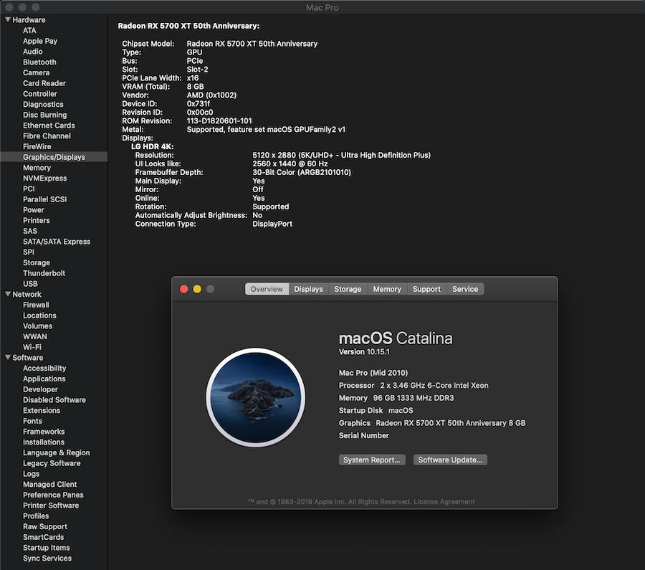Viewport: 645px width, 570px height.
Task: Select Sync Services in the sidebar
Action: coord(47,558)
